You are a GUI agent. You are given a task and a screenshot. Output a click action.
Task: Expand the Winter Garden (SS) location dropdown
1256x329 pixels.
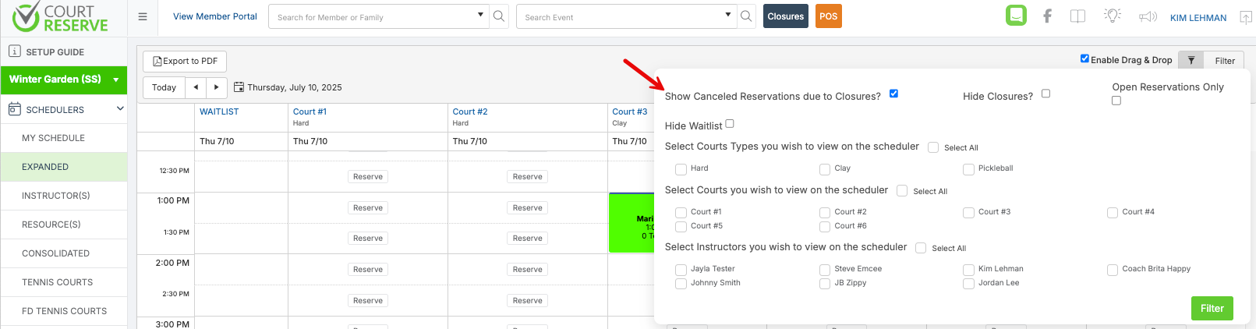(x=115, y=80)
